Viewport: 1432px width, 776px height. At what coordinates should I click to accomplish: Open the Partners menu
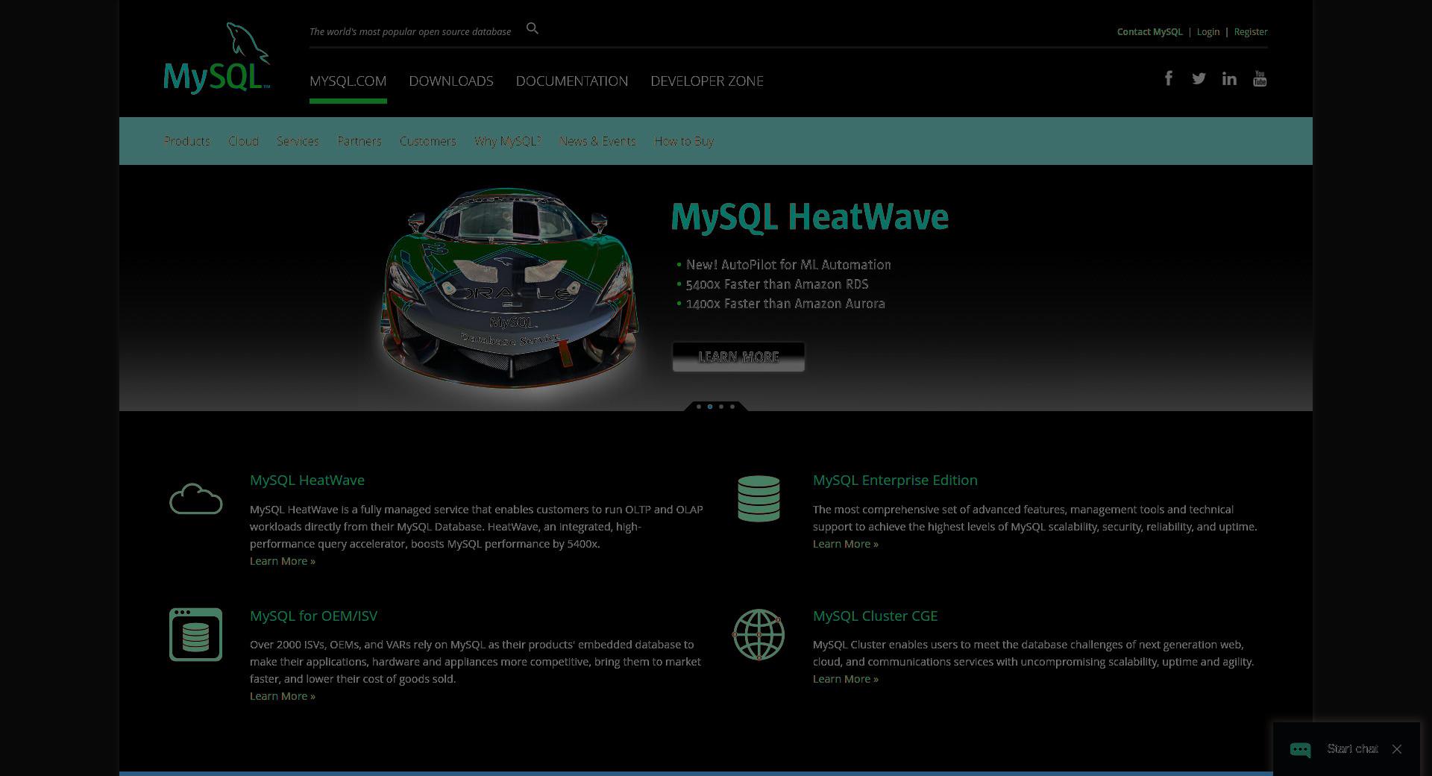[359, 141]
